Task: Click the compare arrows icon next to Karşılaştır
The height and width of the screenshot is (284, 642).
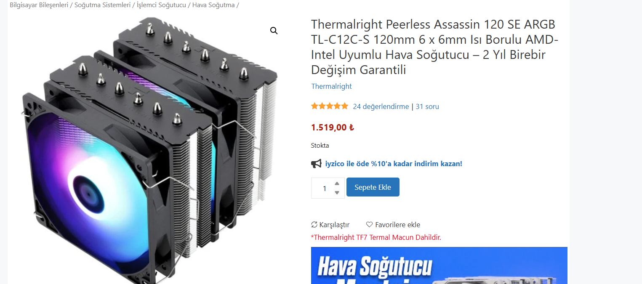Action: tap(314, 225)
